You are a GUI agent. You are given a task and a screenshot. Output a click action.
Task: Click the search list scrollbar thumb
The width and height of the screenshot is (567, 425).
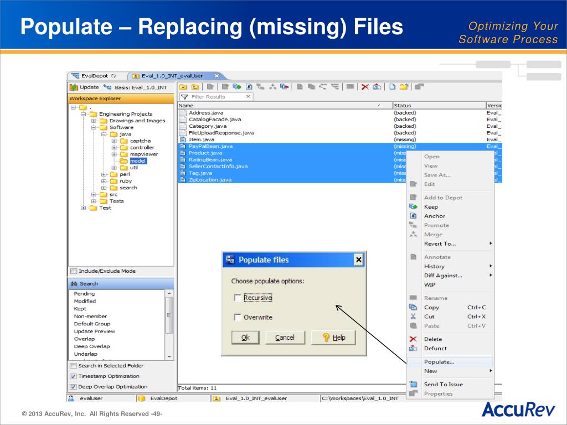[169, 315]
